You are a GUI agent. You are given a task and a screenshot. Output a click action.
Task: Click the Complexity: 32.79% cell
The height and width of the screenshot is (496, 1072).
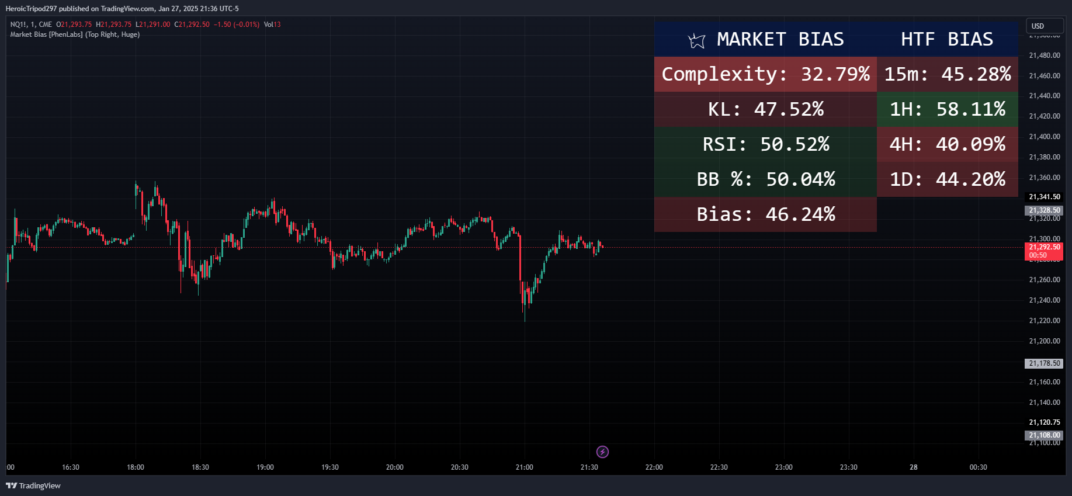click(x=765, y=74)
